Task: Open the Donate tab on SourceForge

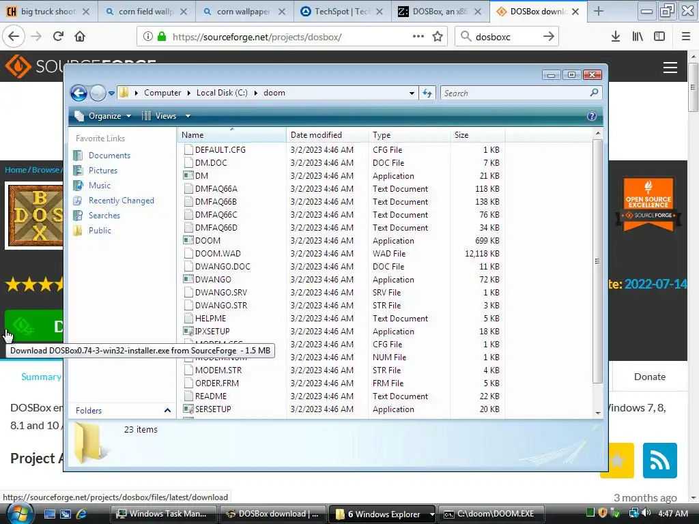Action: click(x=650, y=377)
